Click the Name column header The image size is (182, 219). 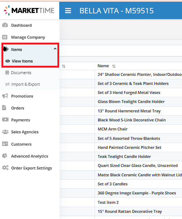click(x=103, y=66)
